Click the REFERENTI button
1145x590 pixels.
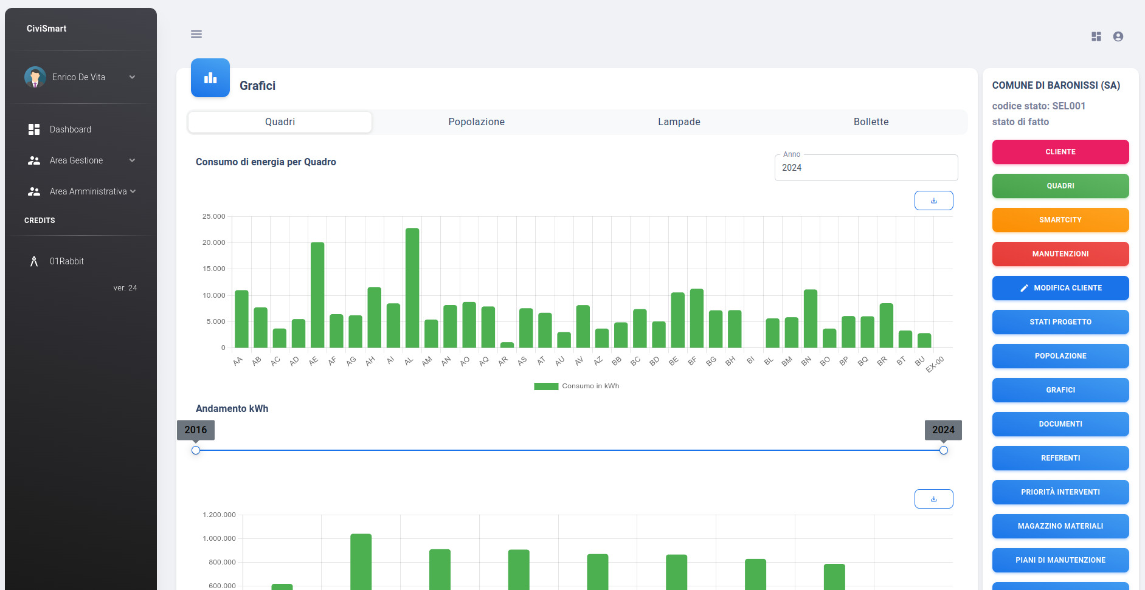coord(1060,458)
